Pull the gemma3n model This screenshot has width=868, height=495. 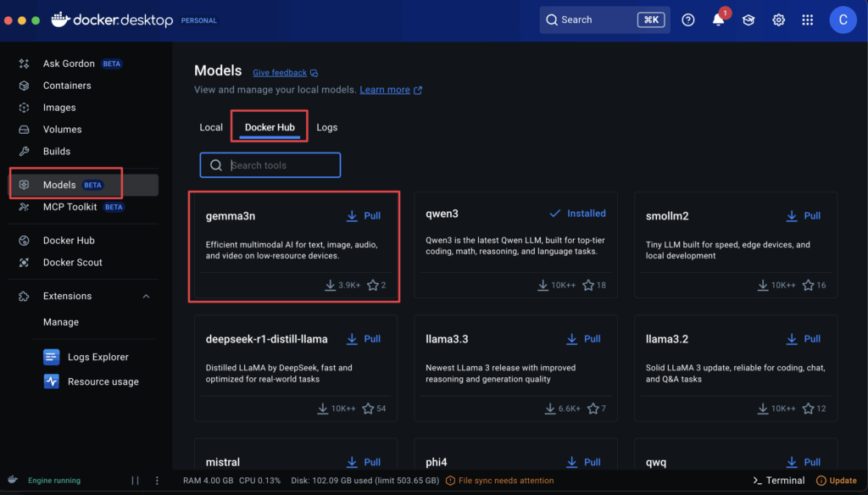364,216
